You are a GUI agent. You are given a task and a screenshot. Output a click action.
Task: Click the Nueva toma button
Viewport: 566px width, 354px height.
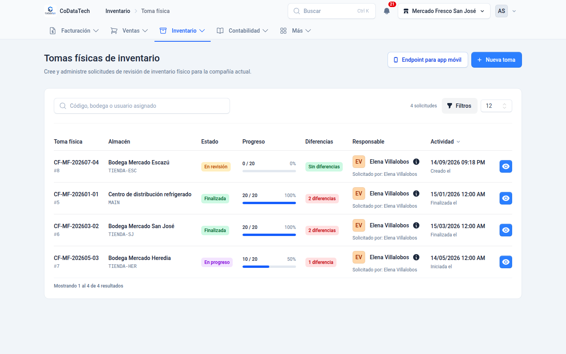coord(496,60)
